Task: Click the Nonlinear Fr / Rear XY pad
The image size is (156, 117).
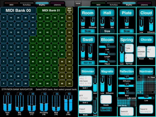Action: [x=146, y=84]
